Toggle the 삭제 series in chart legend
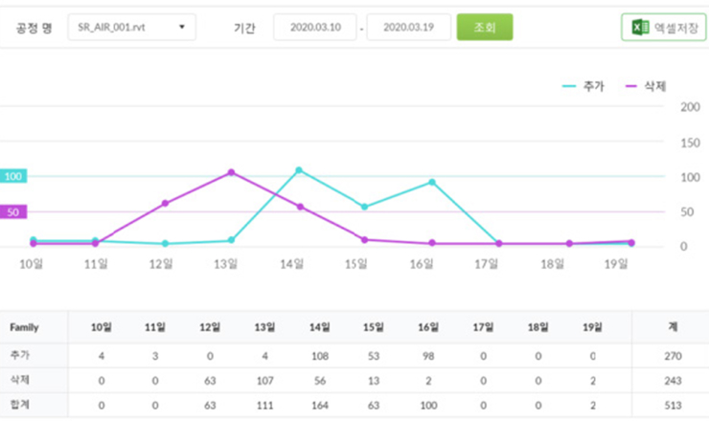Screen dimensions: 709x421 (x=646, y=86)
